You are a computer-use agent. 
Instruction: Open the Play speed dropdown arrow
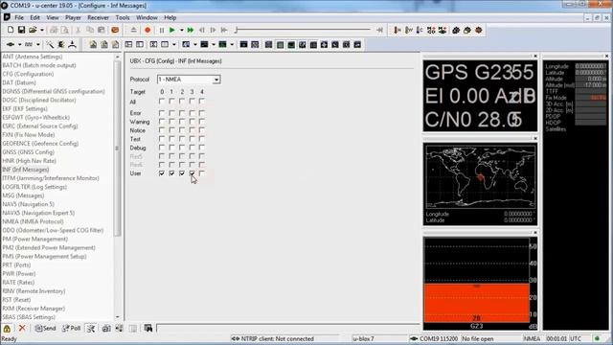[181, 30]
